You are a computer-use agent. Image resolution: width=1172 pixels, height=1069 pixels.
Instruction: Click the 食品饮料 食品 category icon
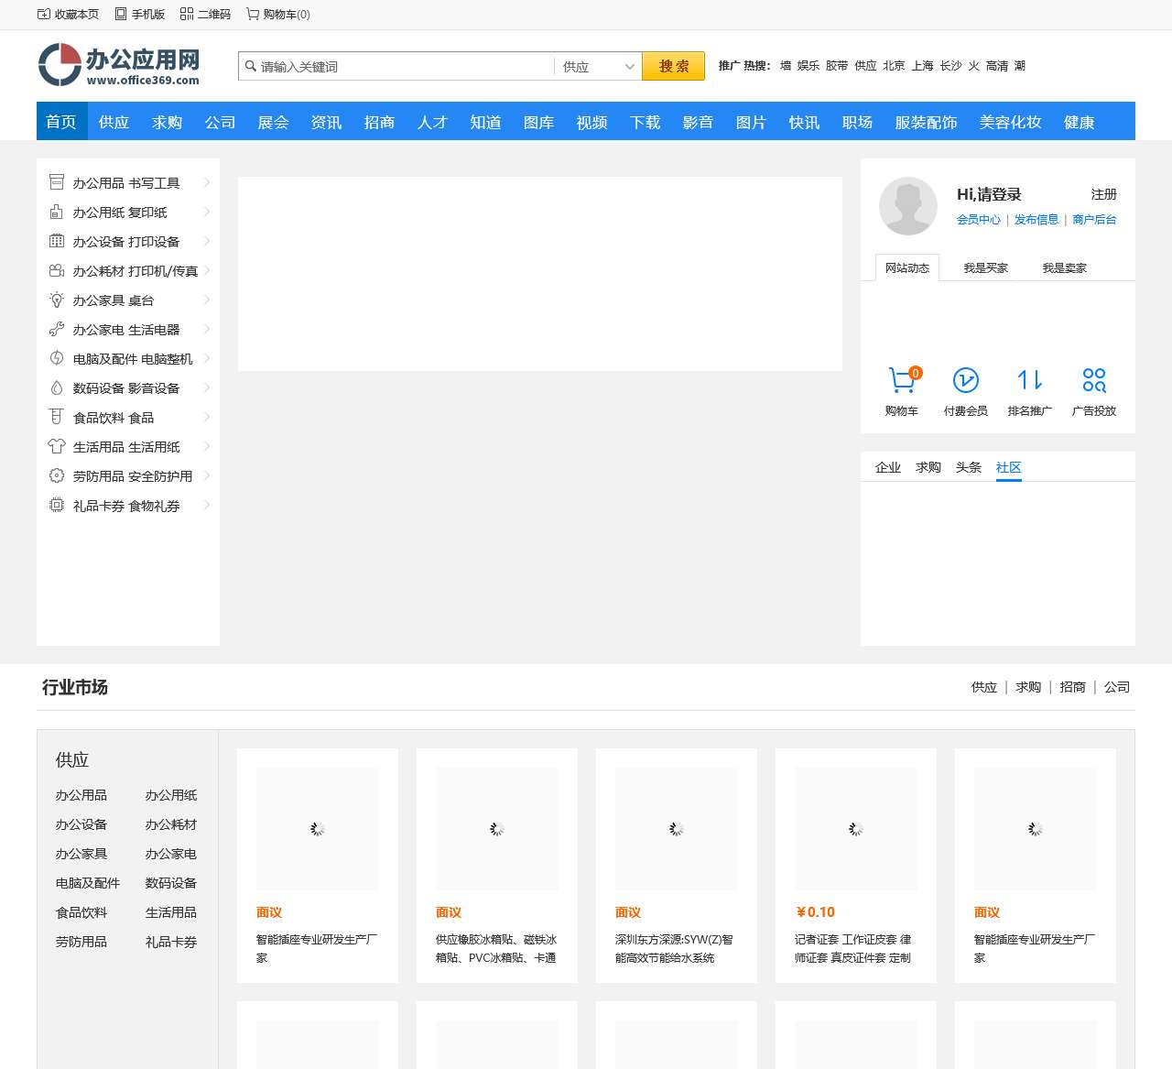57,417
